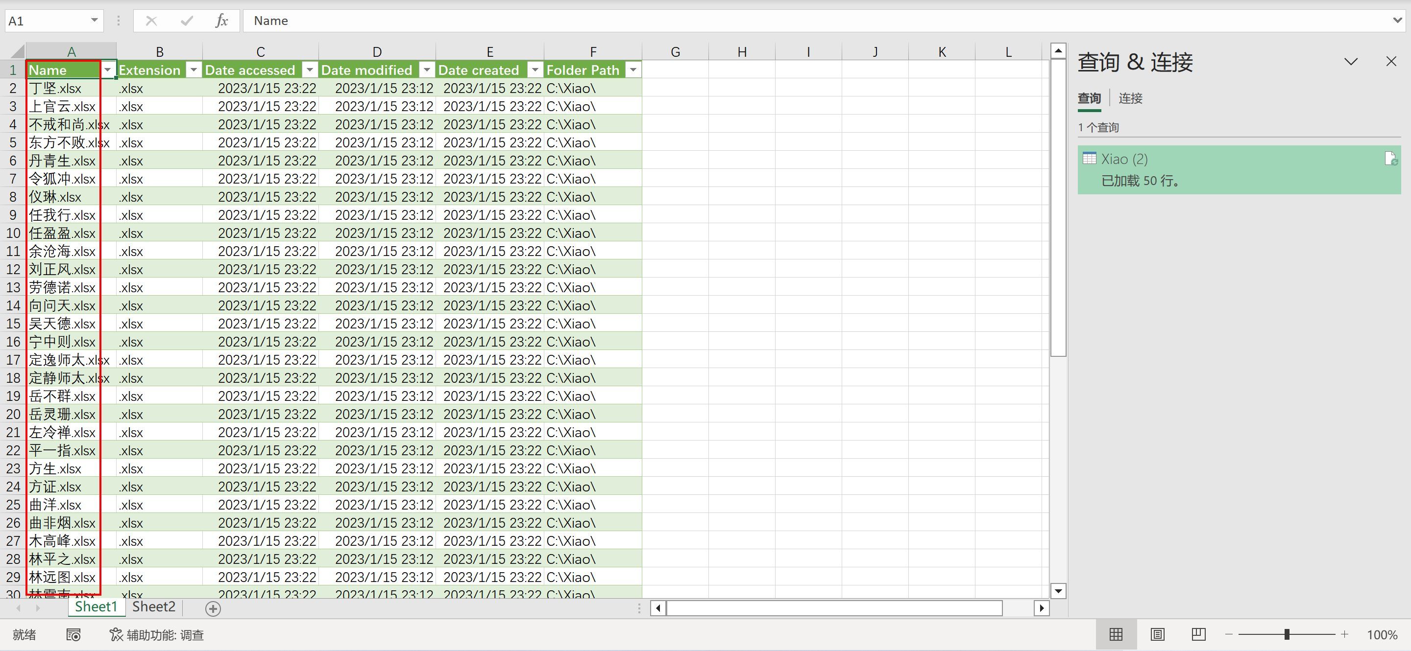Click the 连接 panel tab
Image resolution: width=1411 pixels, height=651 pixels.
[1131, 98]
